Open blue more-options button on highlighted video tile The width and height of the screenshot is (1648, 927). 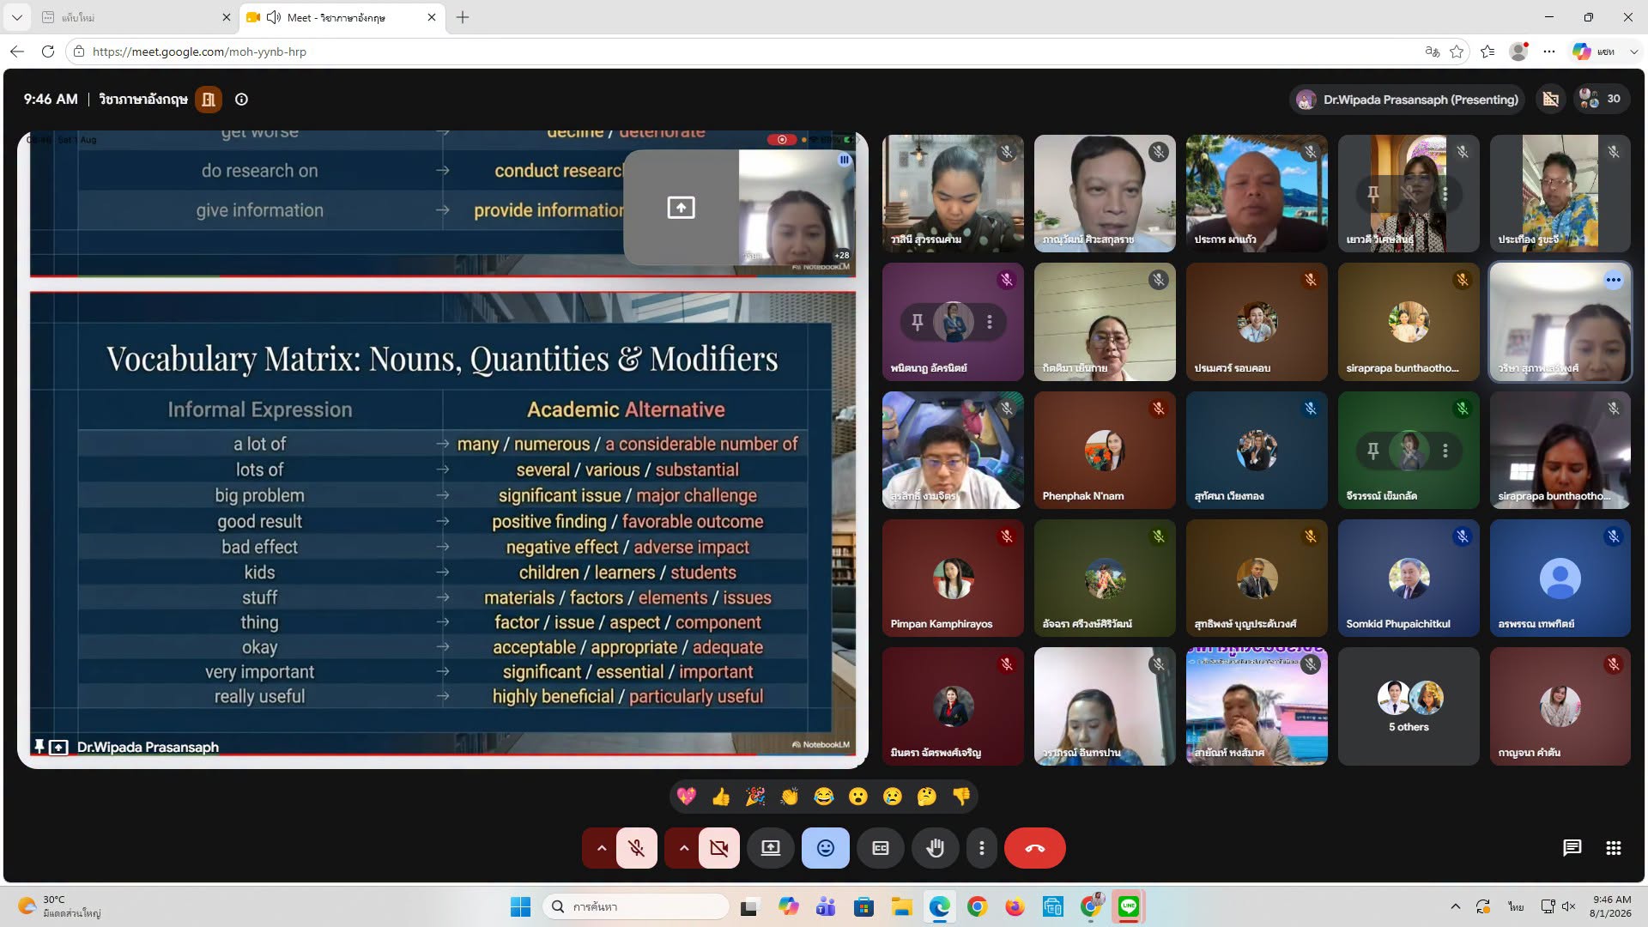(x=1614, y=280)
